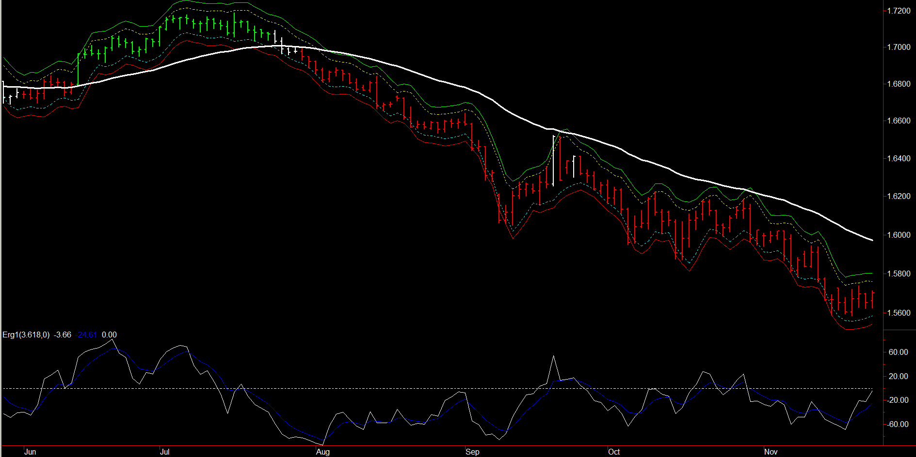Click the 1.5800 price axis label
This screenshot has height=457, width=916.
click(899, 274)
